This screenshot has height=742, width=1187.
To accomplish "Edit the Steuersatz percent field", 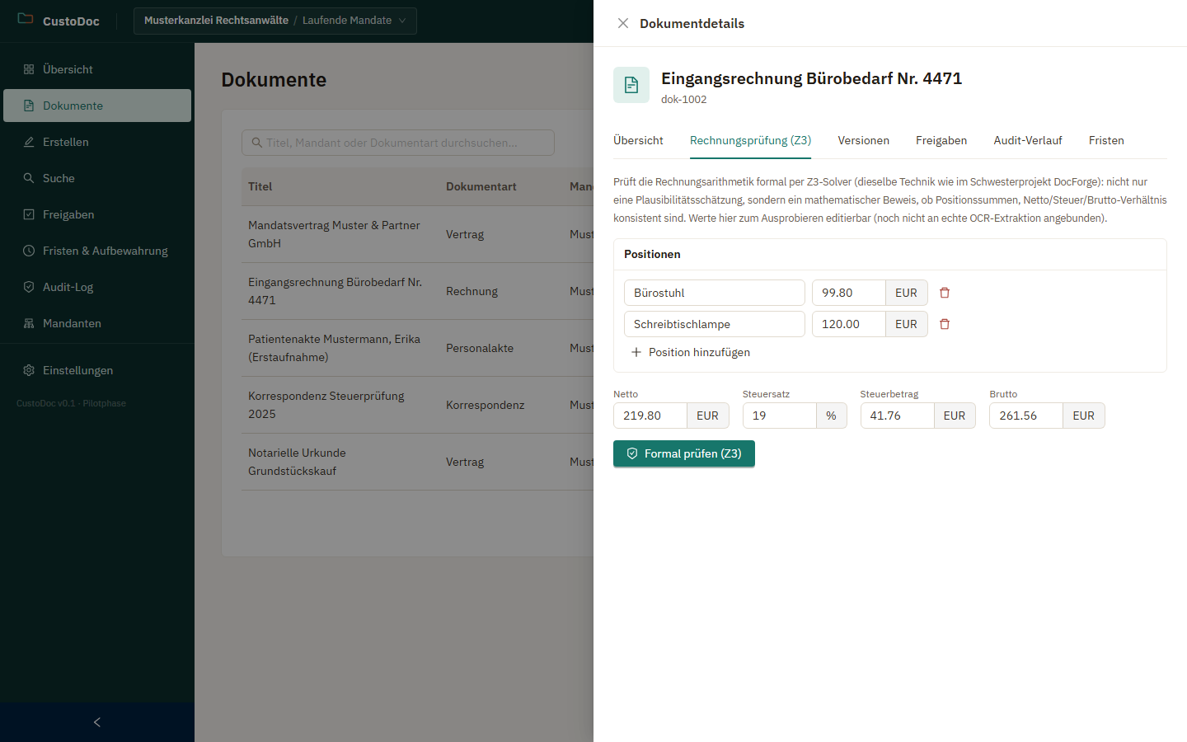I will (x=780, y=416).
